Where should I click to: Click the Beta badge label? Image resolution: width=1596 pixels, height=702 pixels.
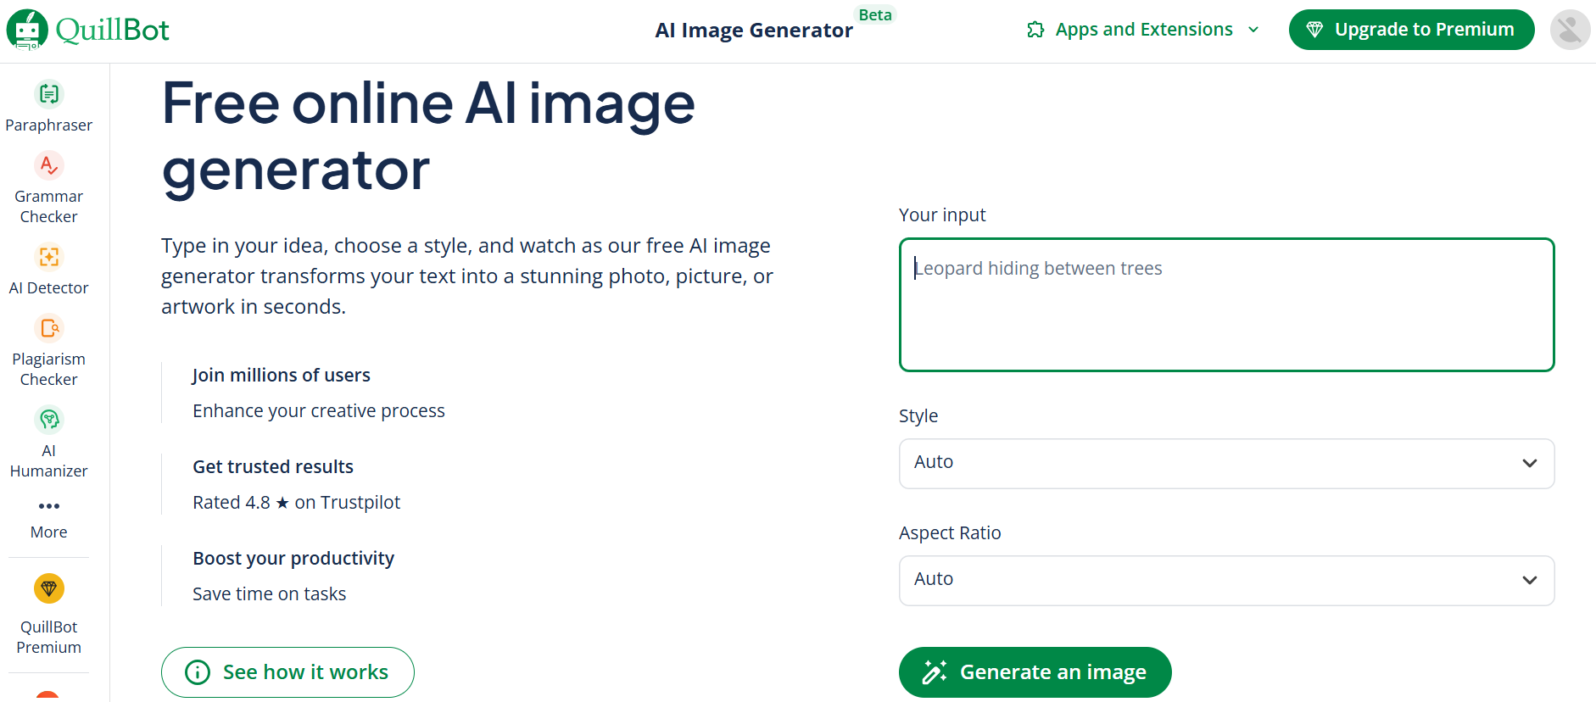[x=875, y=14]
